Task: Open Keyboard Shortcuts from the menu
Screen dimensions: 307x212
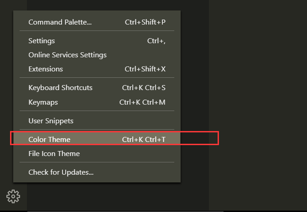Action: [60, 88]
